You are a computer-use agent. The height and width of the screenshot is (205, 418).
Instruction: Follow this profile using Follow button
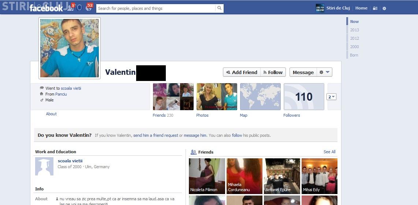tap(273, 72)
